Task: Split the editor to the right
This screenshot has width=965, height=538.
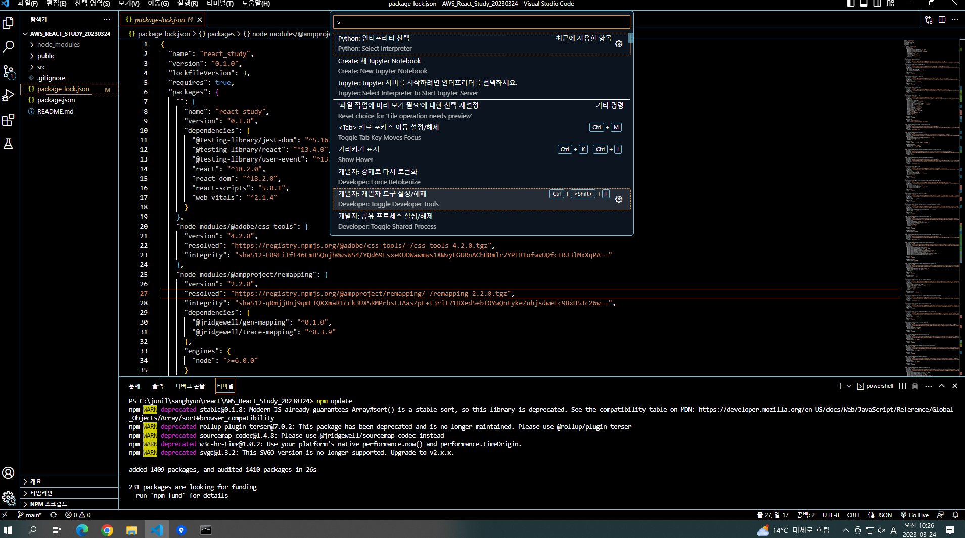Action: [942, 20]
